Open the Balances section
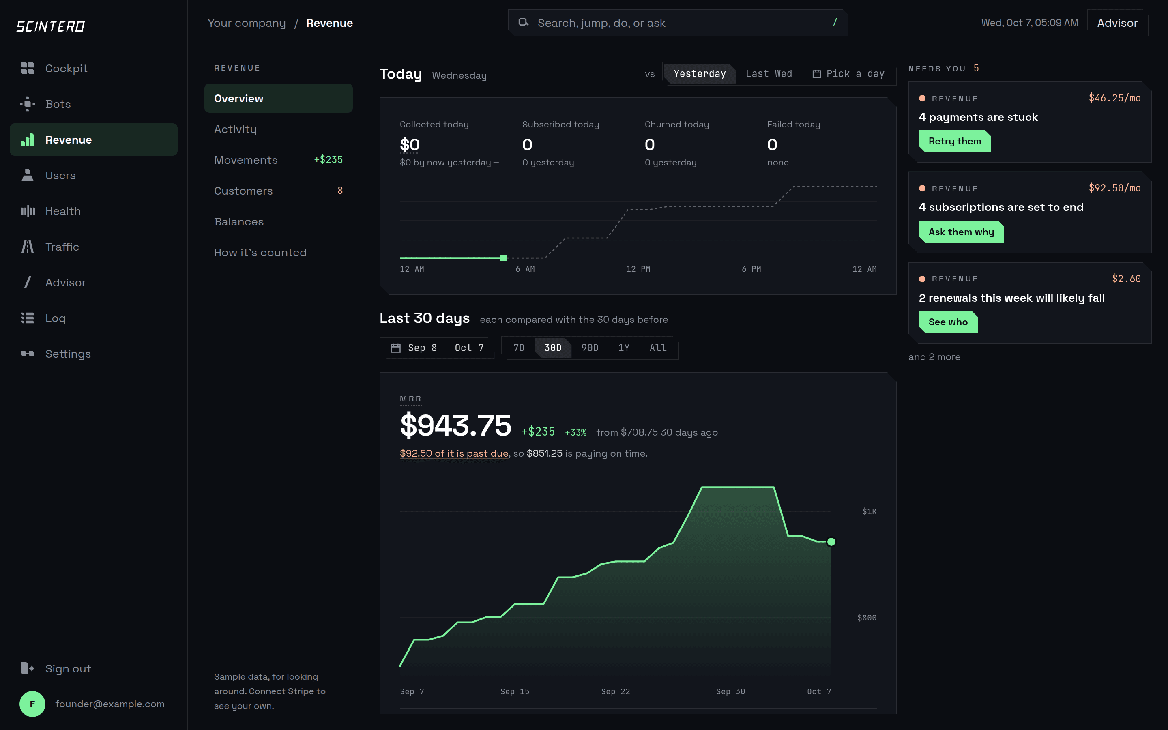This screenshot has height=730, width=1168. (x=279, y=221)
